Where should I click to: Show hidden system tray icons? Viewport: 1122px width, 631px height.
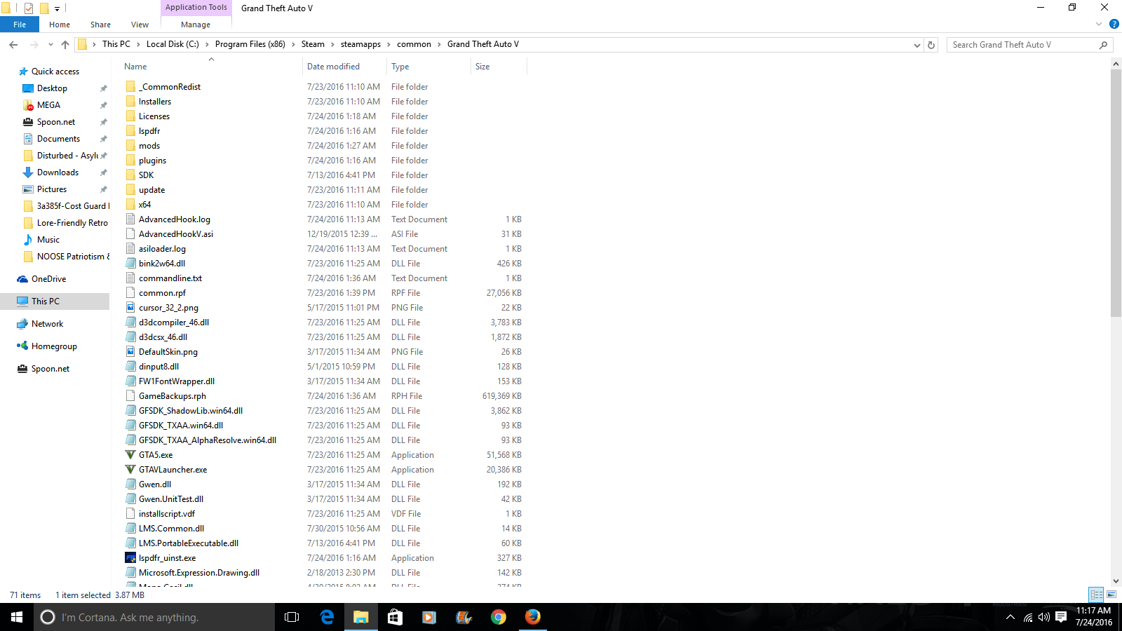[1011, 617]
